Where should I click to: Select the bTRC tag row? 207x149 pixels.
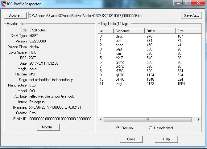(150, 79)
